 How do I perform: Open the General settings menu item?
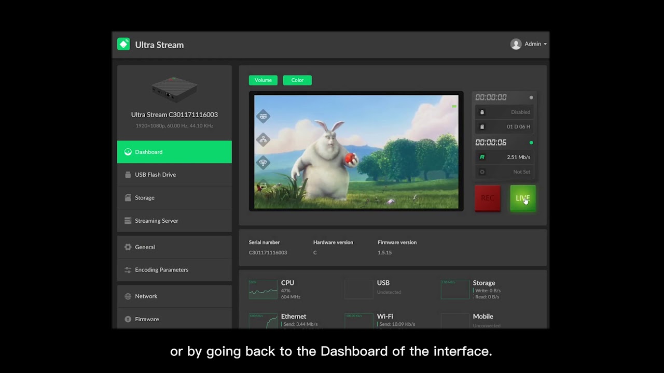174,247
